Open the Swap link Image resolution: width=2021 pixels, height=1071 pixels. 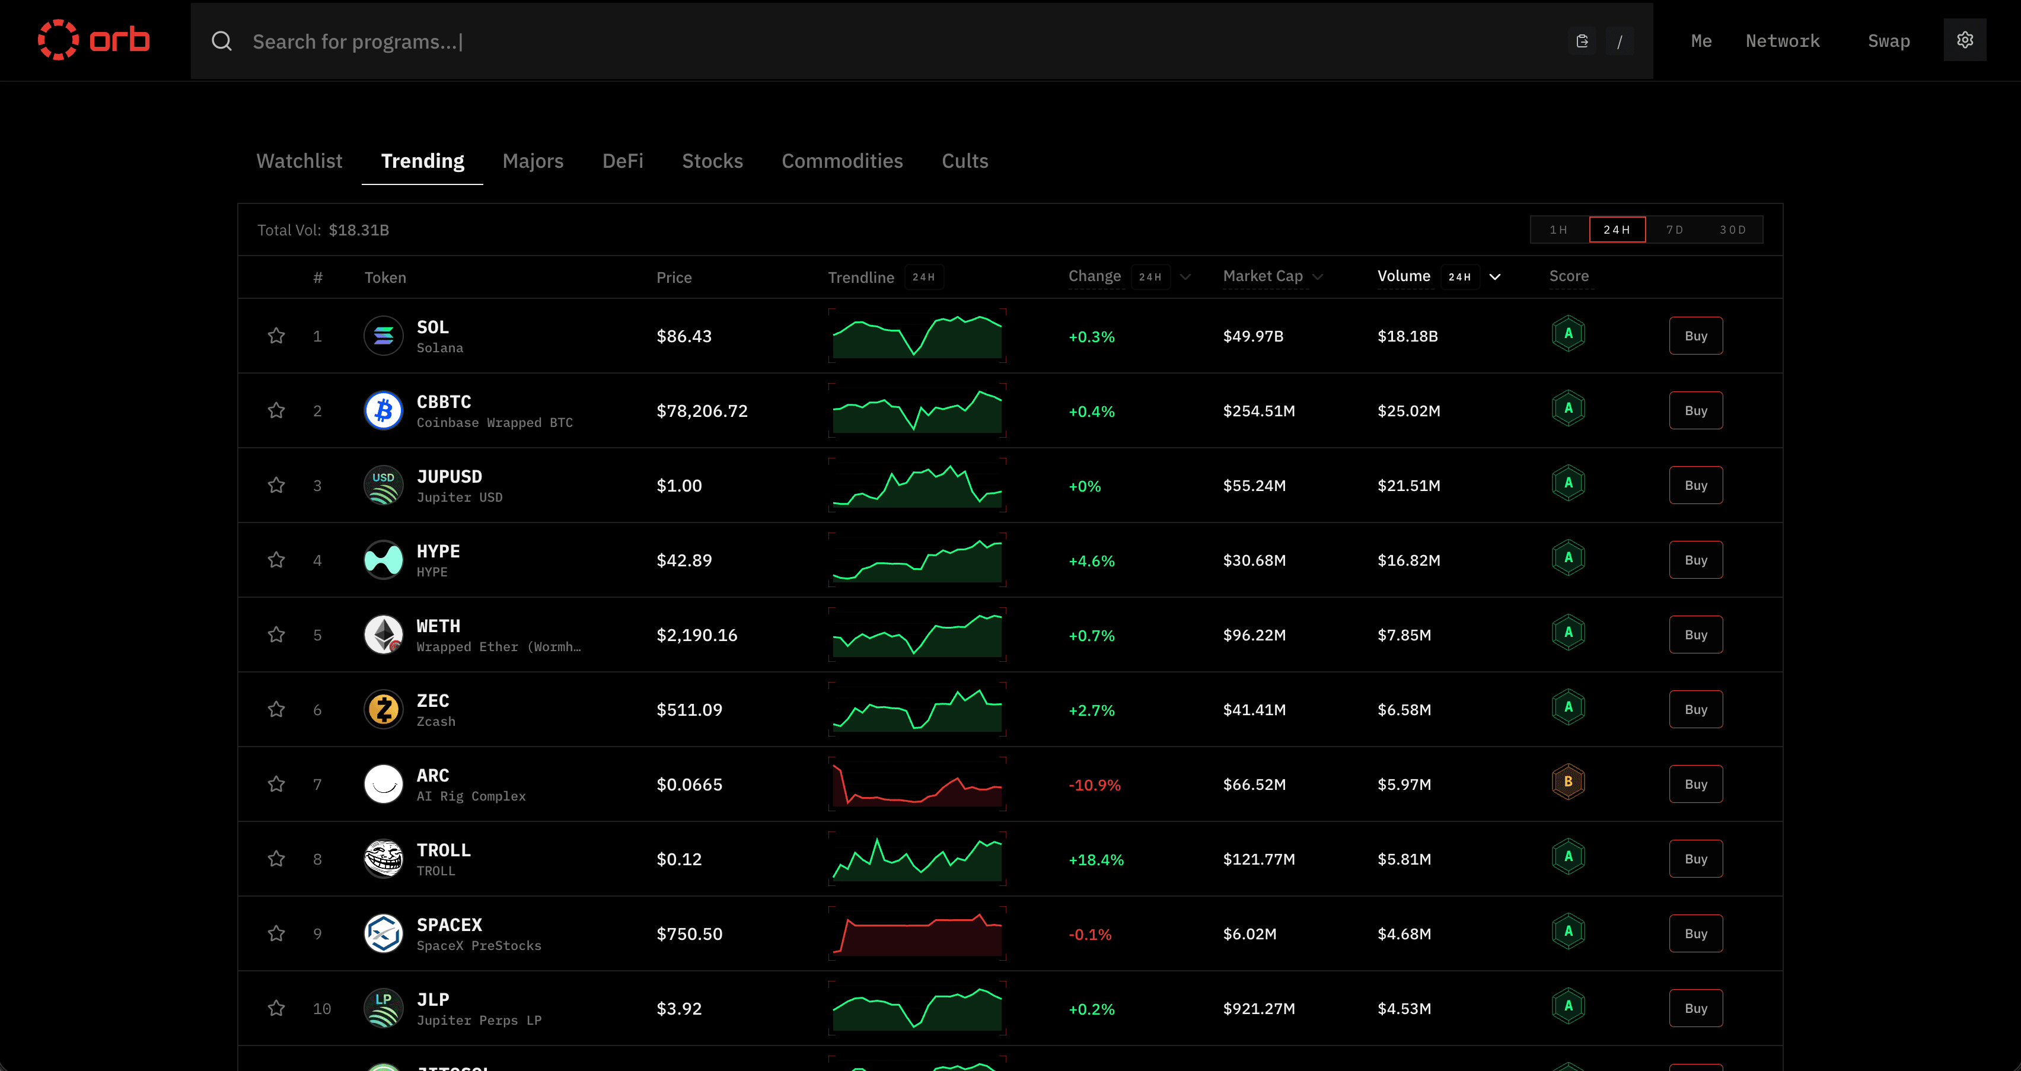pos(1888,41)
